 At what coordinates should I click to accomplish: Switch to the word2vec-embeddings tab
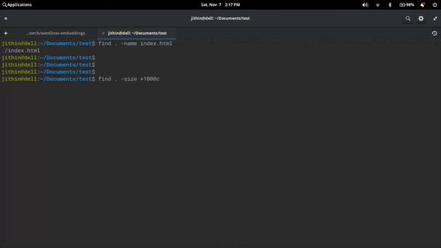[55, 33]
